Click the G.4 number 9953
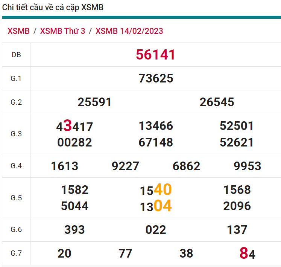Image resolution: width=281 pixels, height=267 pixels. click(x=247, y=166)
